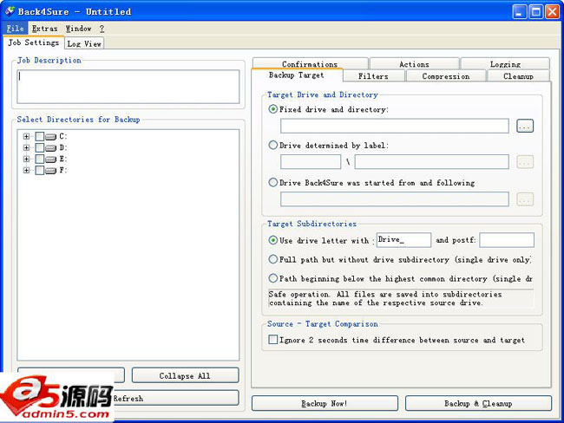Click the fixed drive and directory path field
This screenshot has width=564, height=423.
coord(395,126)
